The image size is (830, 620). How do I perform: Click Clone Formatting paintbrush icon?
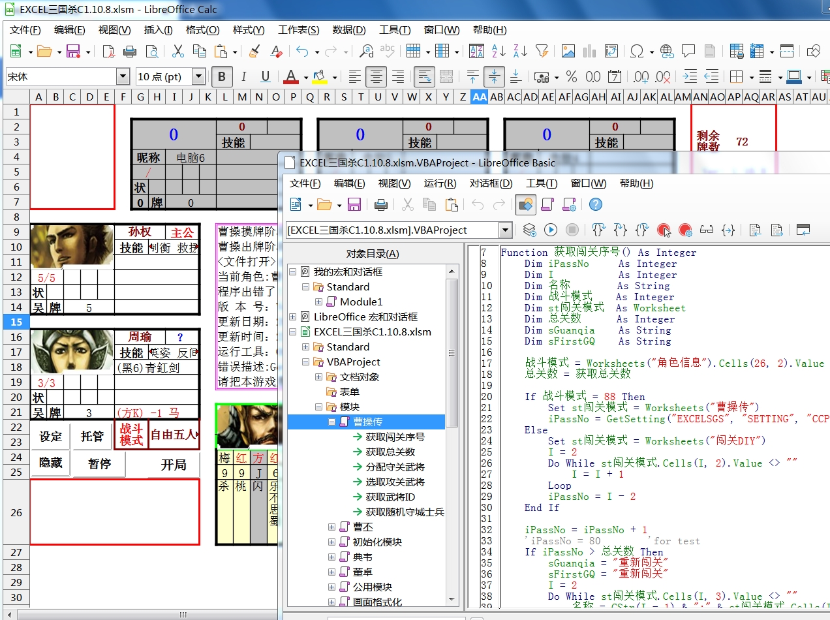coord(254,51)
